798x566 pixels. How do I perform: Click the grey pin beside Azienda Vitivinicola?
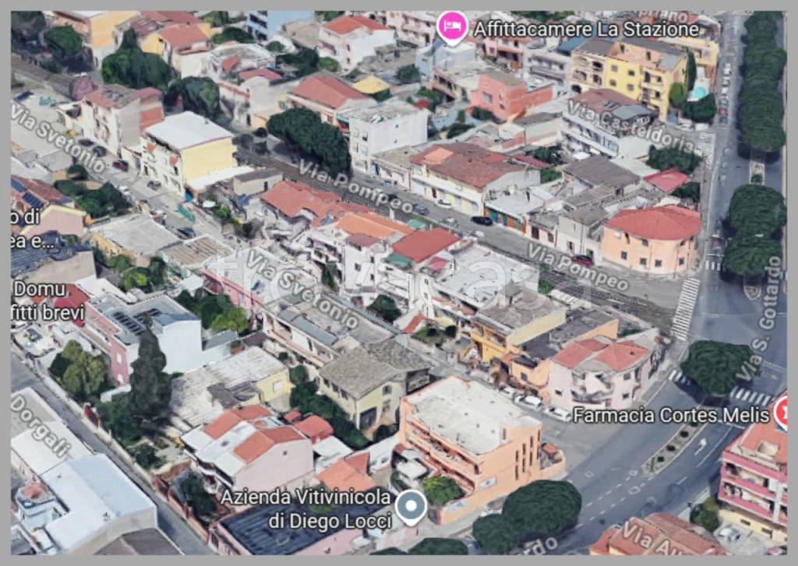pos(411,507)
